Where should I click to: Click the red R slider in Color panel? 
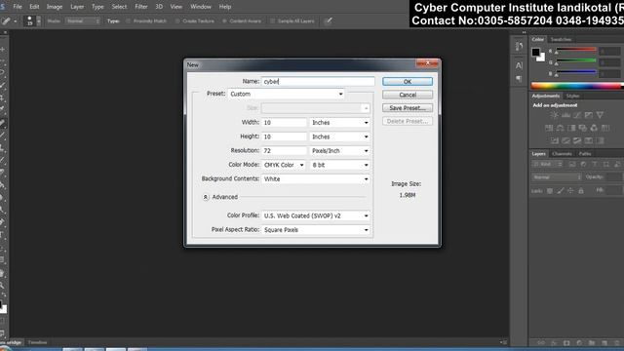[x=576, y=50]
